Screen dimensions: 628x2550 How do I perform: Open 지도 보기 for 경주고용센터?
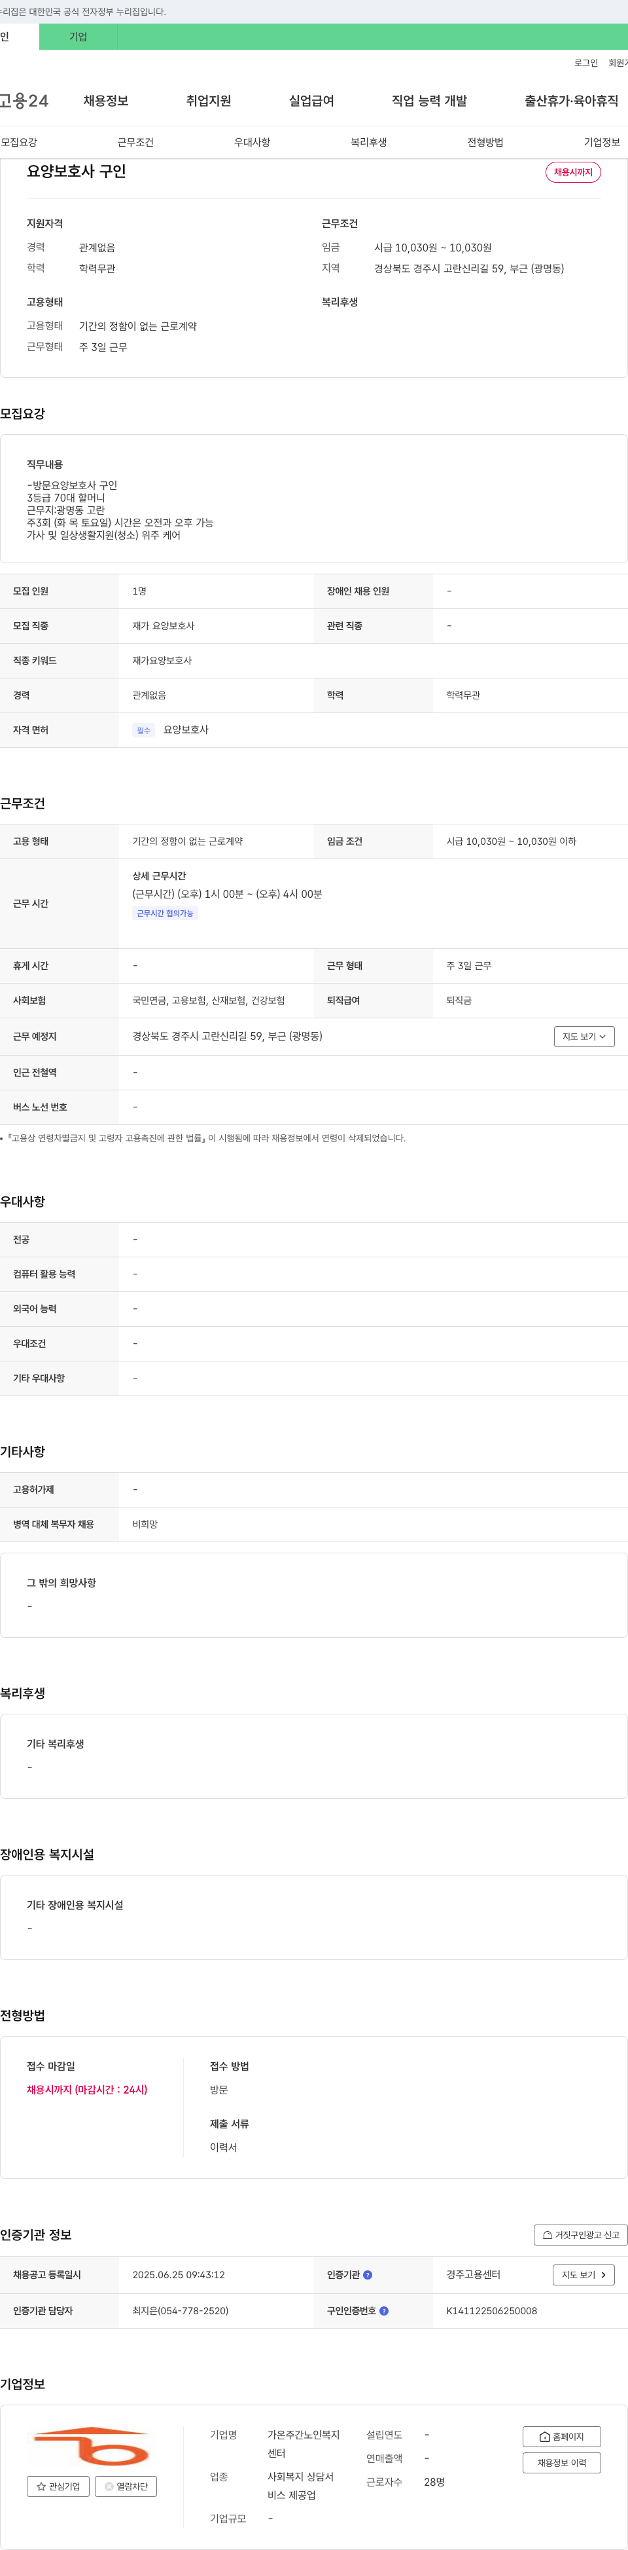tap(584, 2275)
